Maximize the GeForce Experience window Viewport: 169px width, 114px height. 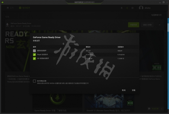tap(164, 2)
